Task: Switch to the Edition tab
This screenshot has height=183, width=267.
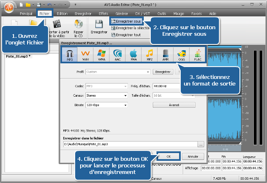Action: coord(62,14)
